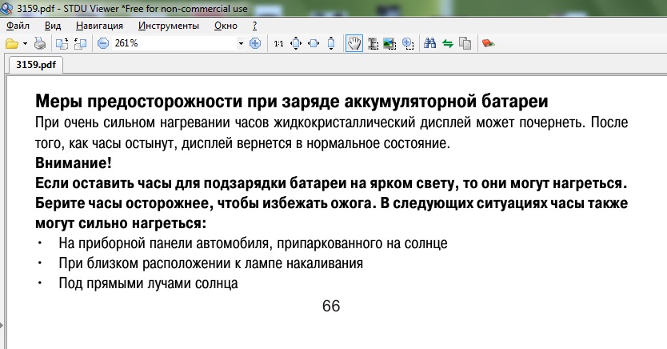Image resolution: width=667 pixels, height=349 pixels.
Task: Expand the zoom level dropdown list
Action: [x=241, y=43]
